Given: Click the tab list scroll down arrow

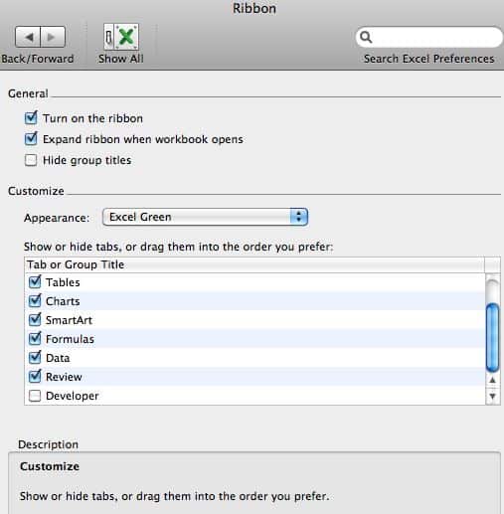Looking at the screenshot, I should 493,396.
